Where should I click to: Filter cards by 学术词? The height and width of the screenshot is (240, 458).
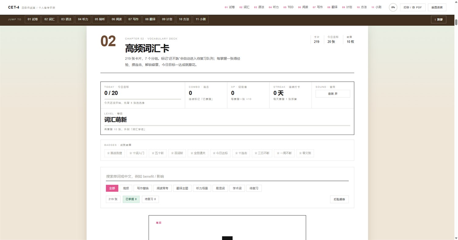pos(237,189)
